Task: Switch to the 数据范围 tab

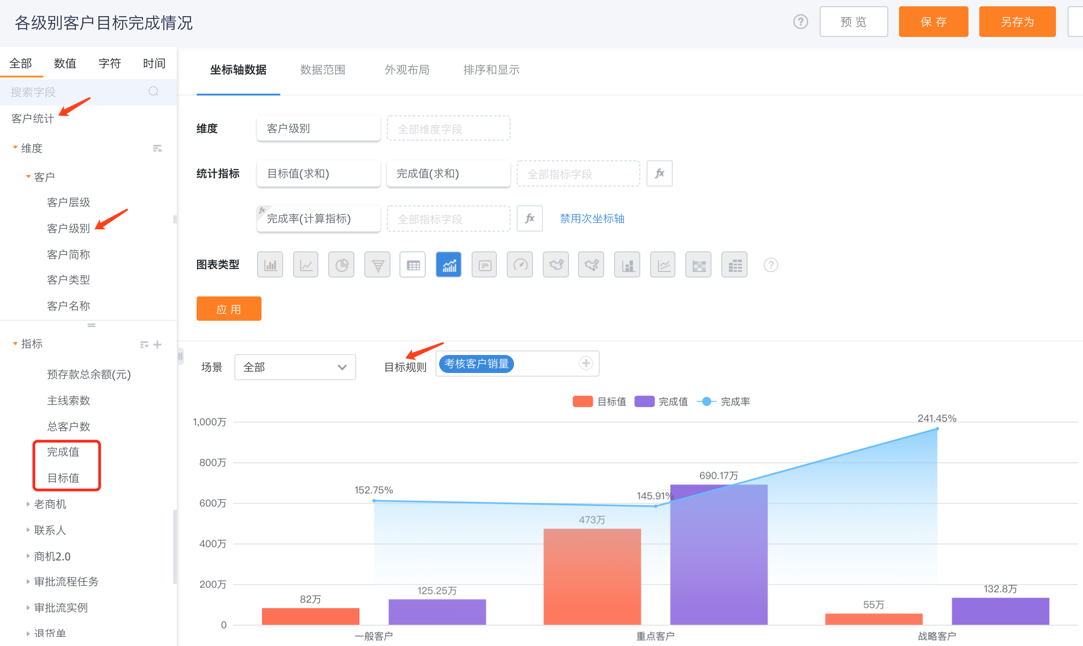Action: pos(322,70)
